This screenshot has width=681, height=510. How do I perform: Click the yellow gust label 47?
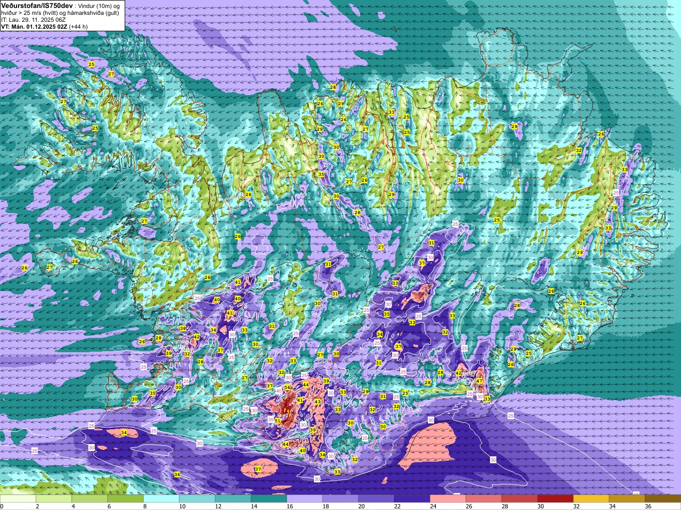[x=479, y=381]
